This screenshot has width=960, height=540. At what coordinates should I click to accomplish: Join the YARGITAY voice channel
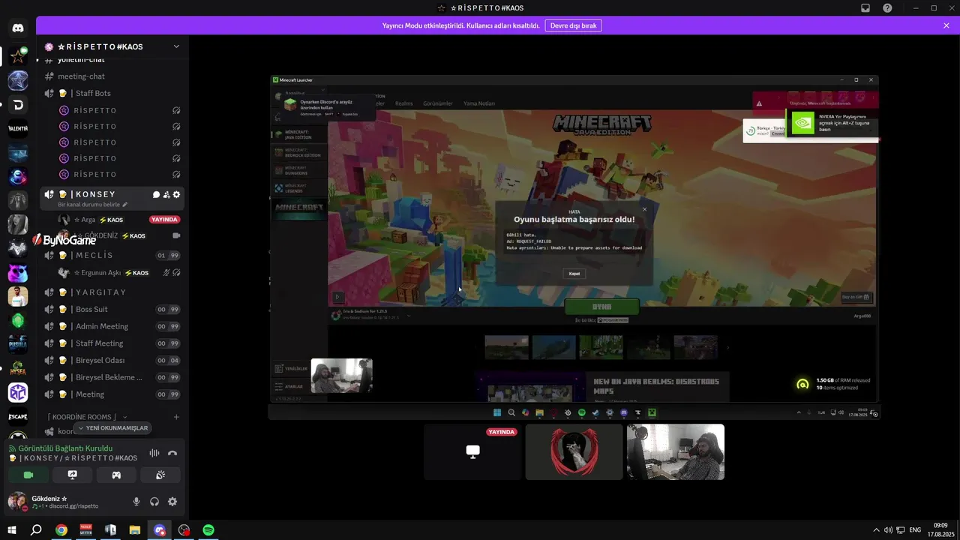112,292
